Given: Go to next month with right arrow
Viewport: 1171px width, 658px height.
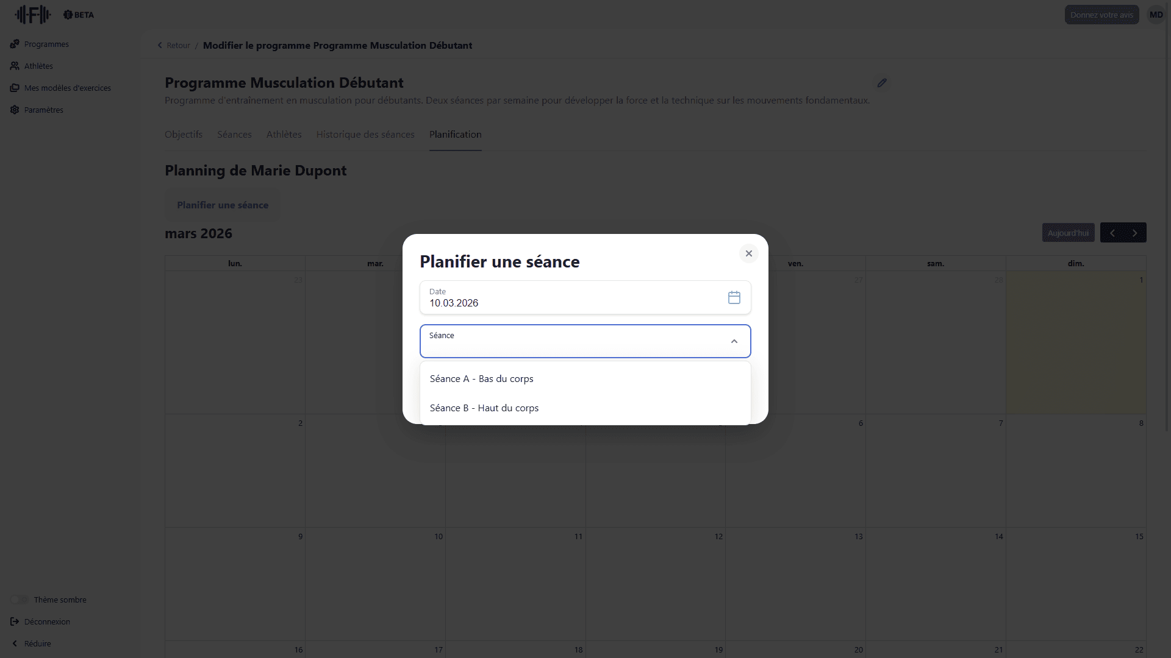Looking at the screenshot, I should tap(1134, 233).
